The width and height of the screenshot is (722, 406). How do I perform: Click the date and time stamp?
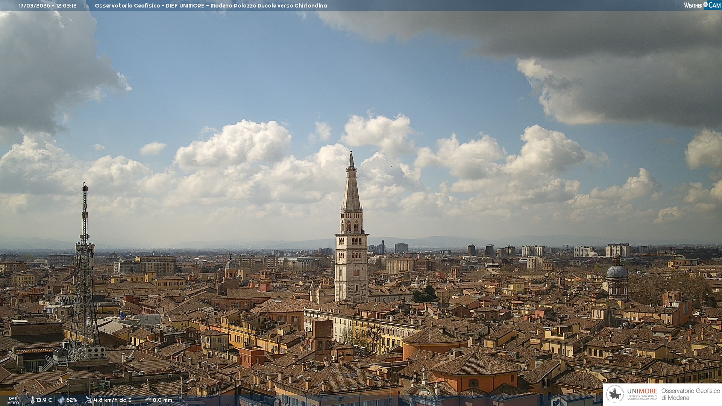point(48,6)
